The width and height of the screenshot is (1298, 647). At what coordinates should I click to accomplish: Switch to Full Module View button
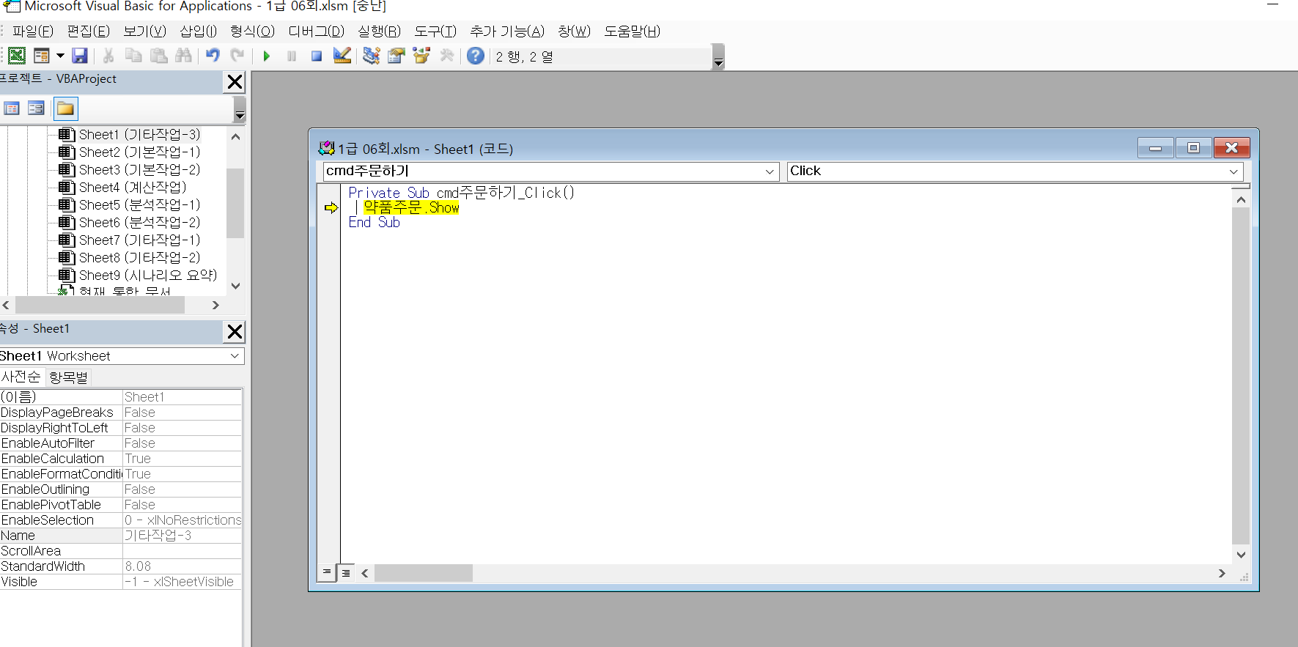346,573
